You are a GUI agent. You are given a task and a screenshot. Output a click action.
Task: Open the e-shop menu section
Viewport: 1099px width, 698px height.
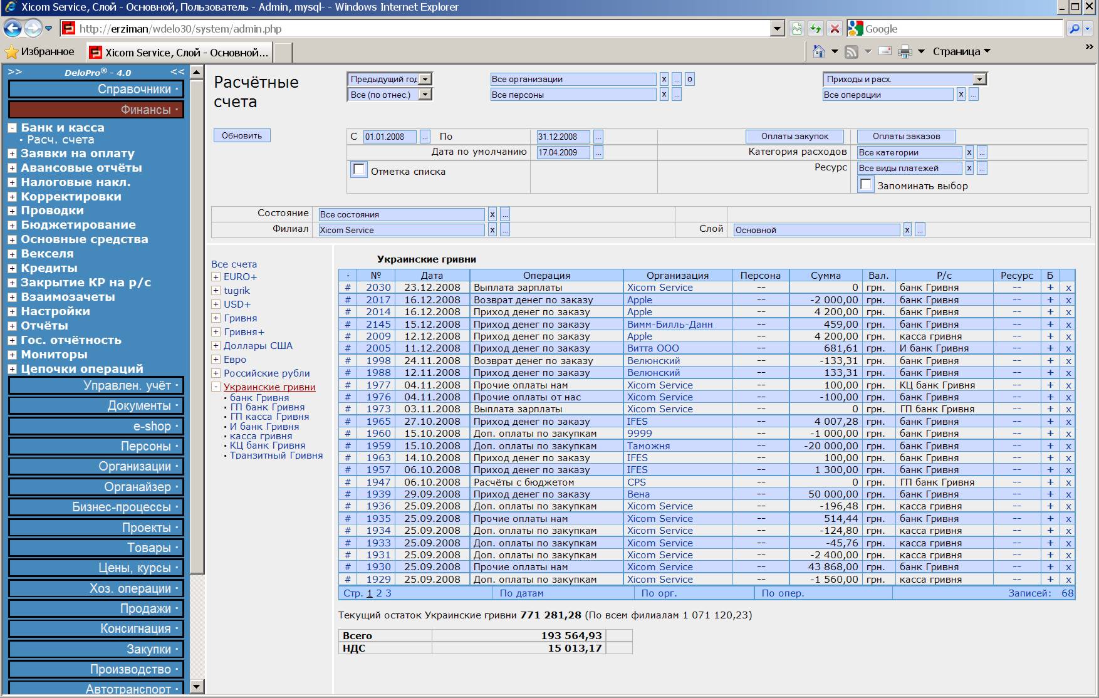(96, 426)
